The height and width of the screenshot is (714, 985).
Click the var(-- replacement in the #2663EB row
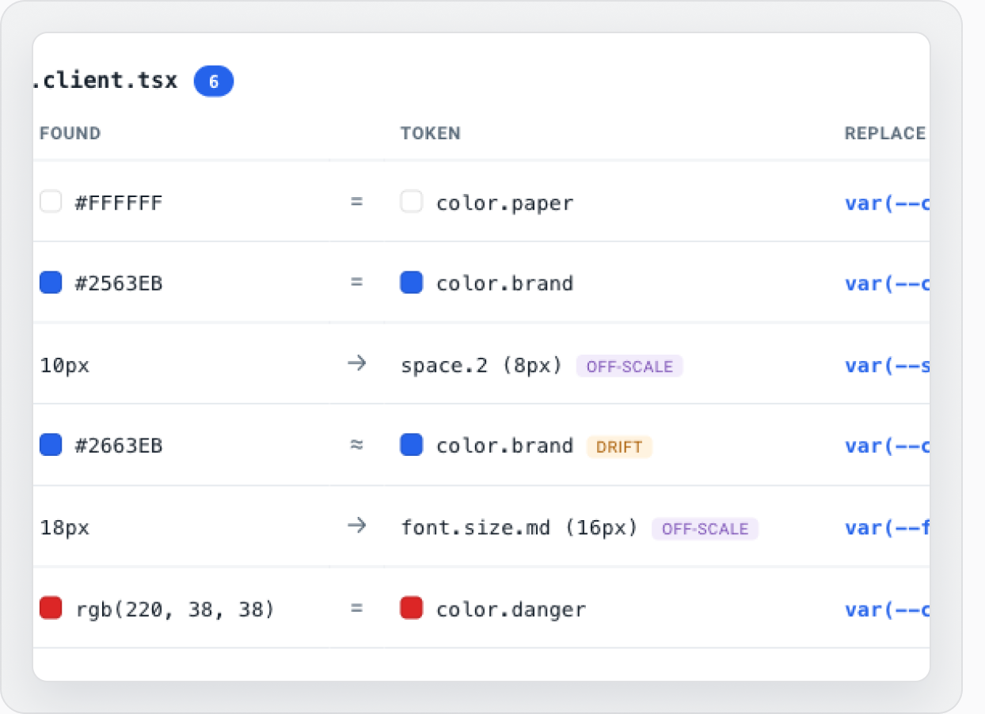pos(887,446)
